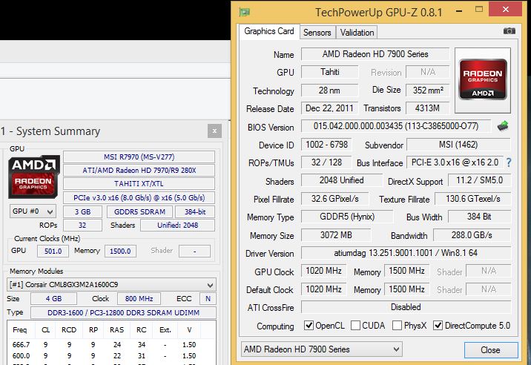Click the Unified: 2048 shaders field
This screenshot has width=531, height=365.
[x=177, y=225]
